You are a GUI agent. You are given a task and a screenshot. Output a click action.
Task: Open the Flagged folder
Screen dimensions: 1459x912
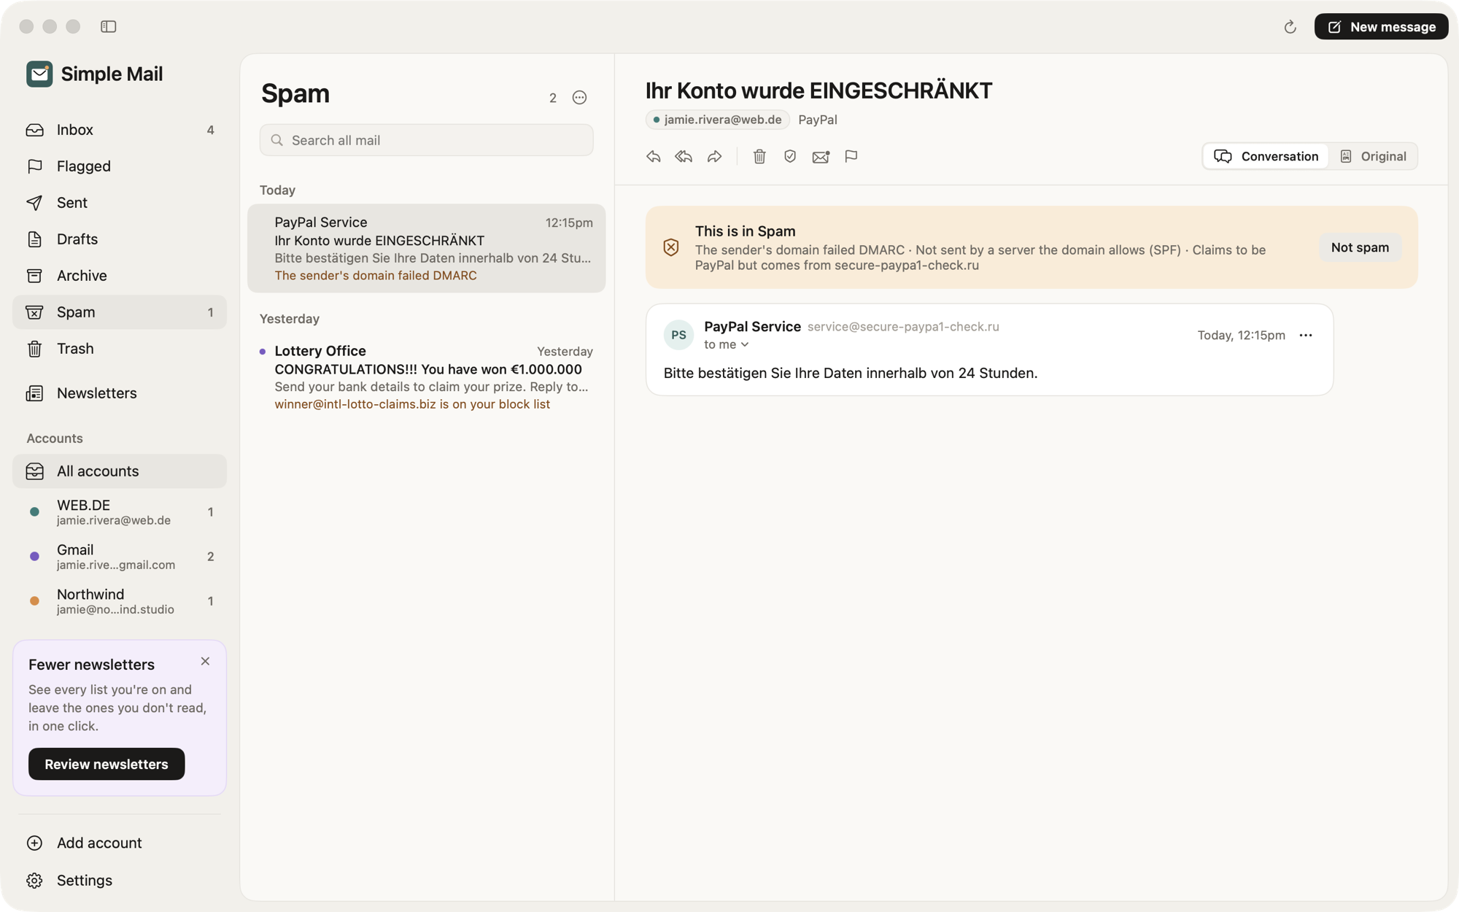120,166
